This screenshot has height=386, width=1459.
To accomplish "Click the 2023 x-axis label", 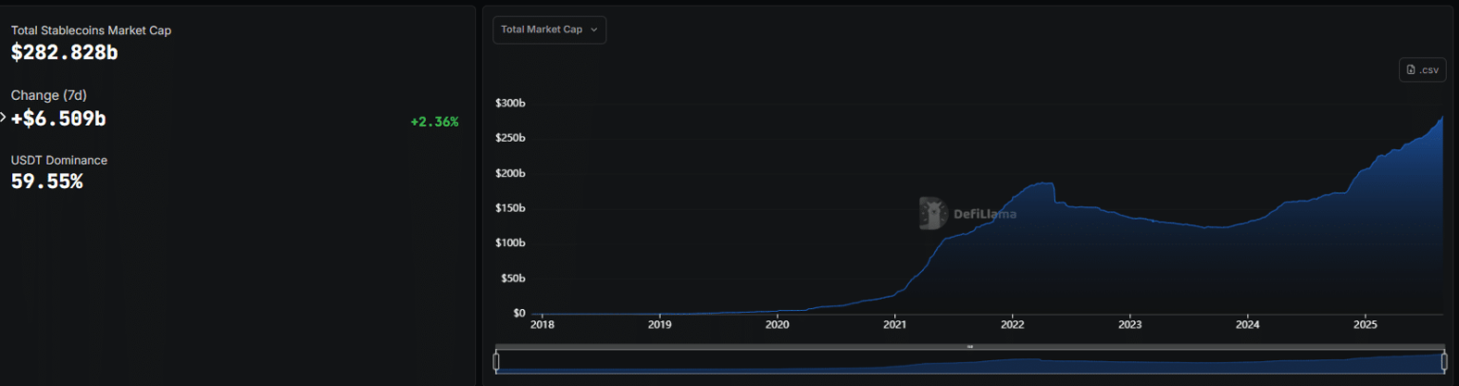I will point(1130,324).
